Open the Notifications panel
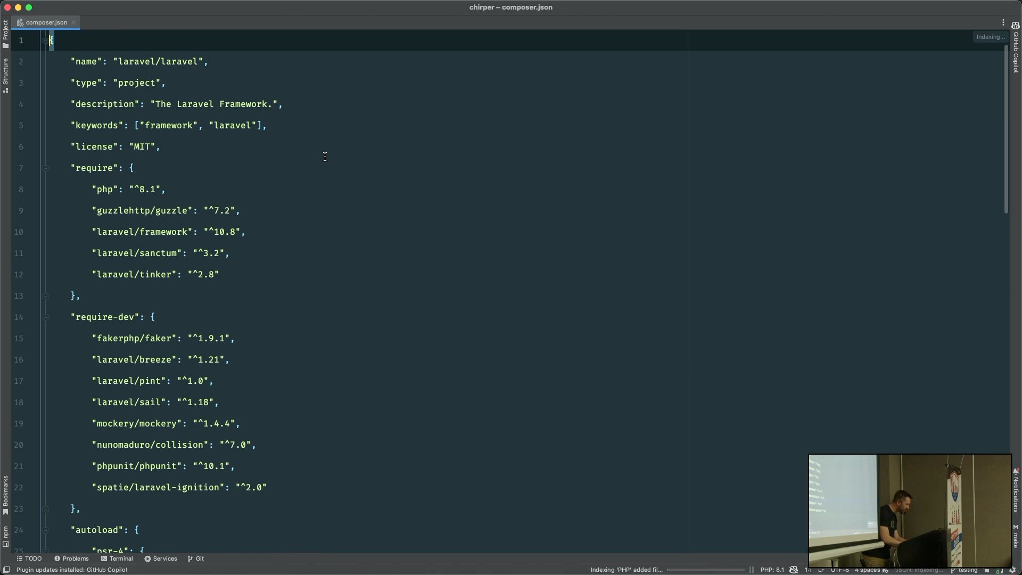 pos(1016,490)
